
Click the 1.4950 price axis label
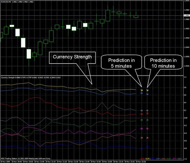[x=187, y=38]
